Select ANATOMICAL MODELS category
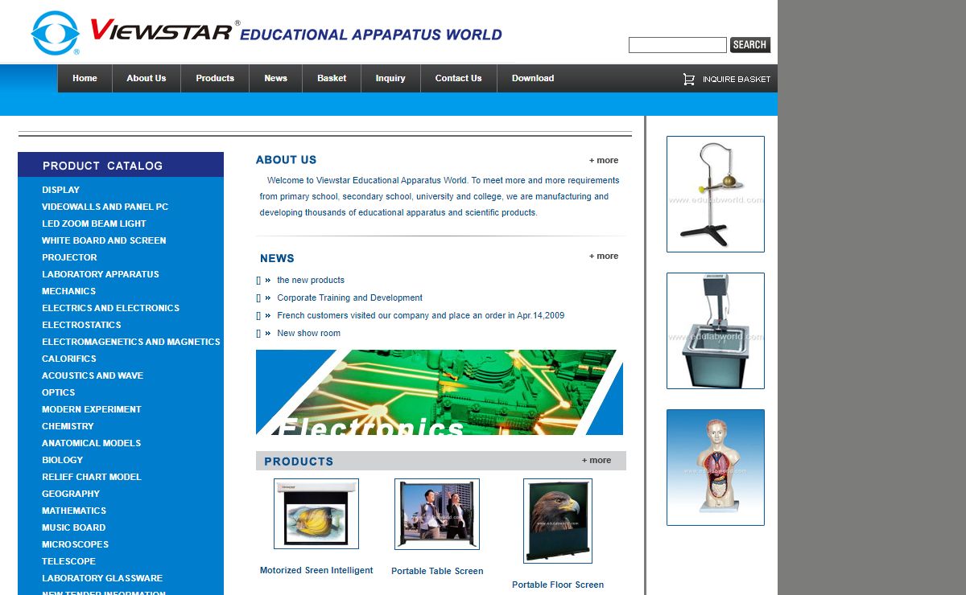The image size is (966, 595). (92, 443)
